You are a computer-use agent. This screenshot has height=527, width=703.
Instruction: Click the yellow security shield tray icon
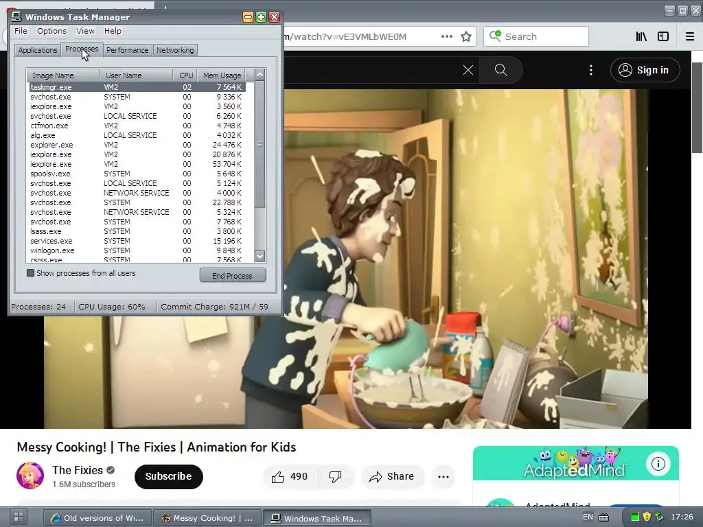point(647,517)
